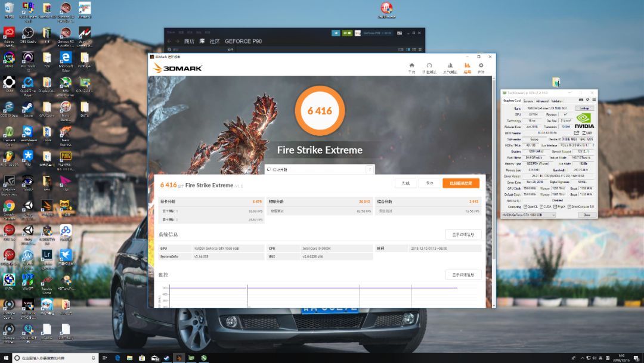The image size is (644, 363).
Task: Toggle the UEFI checkbox in GPU-Z
Action: [584, 133]
